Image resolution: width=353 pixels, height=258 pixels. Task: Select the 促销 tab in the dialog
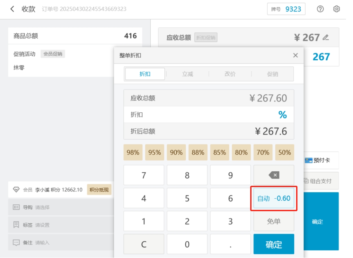click(x=272, y=74)
